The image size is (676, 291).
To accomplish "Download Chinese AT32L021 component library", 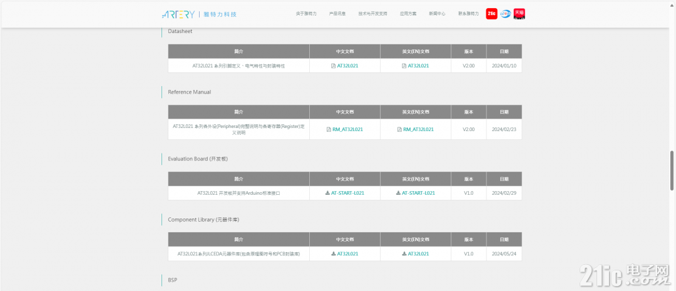I will click(x=344, y=254).
